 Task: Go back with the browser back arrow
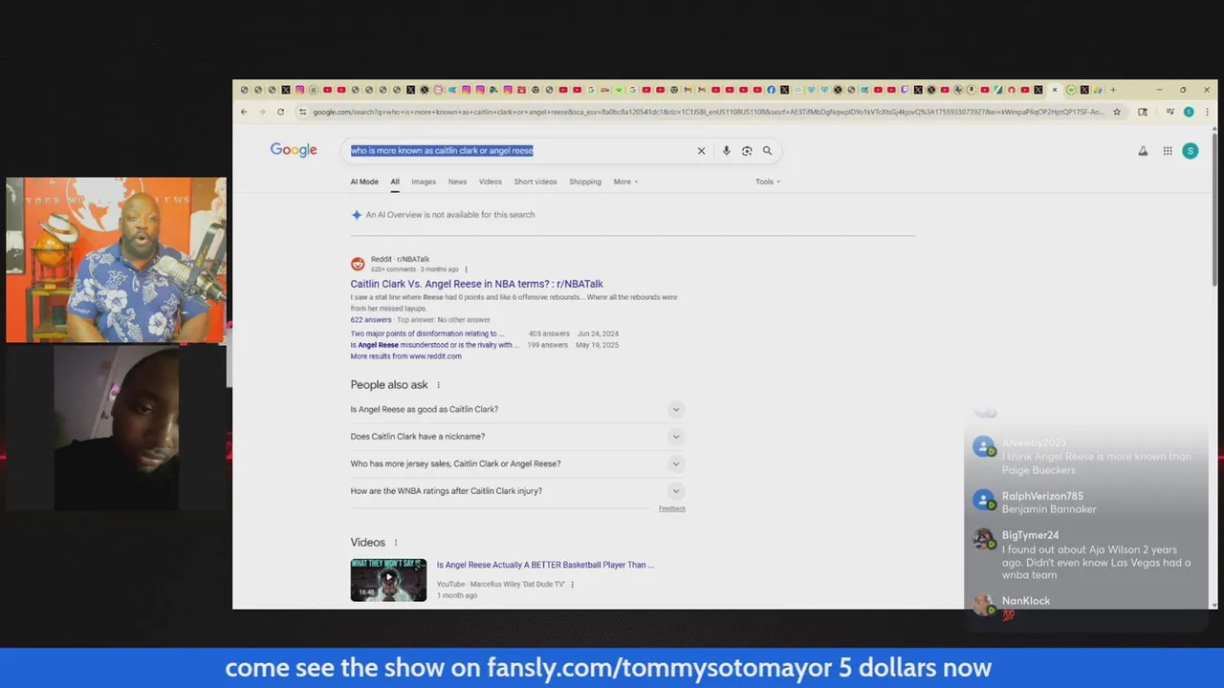click(x=244, y=112)
